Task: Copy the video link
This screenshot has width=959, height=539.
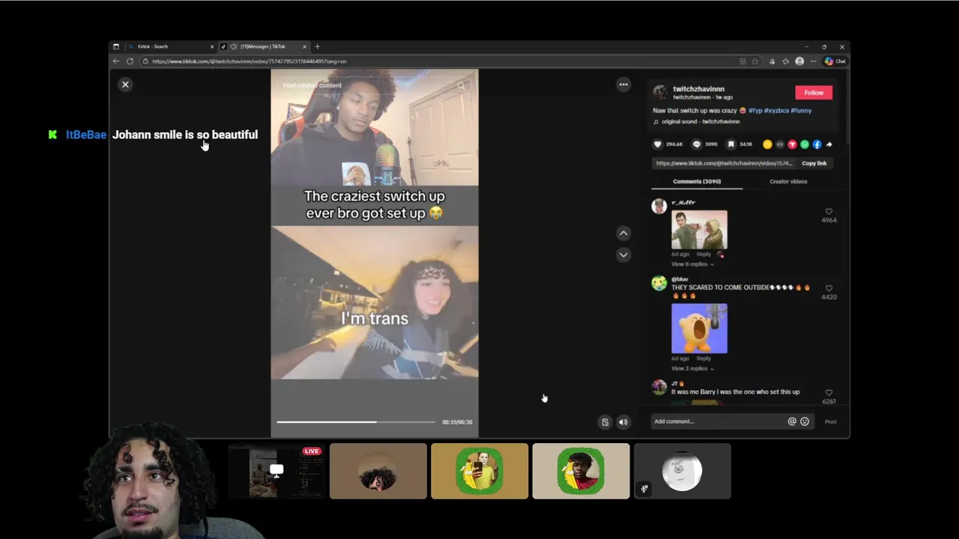Action: (x=814, y=163)
